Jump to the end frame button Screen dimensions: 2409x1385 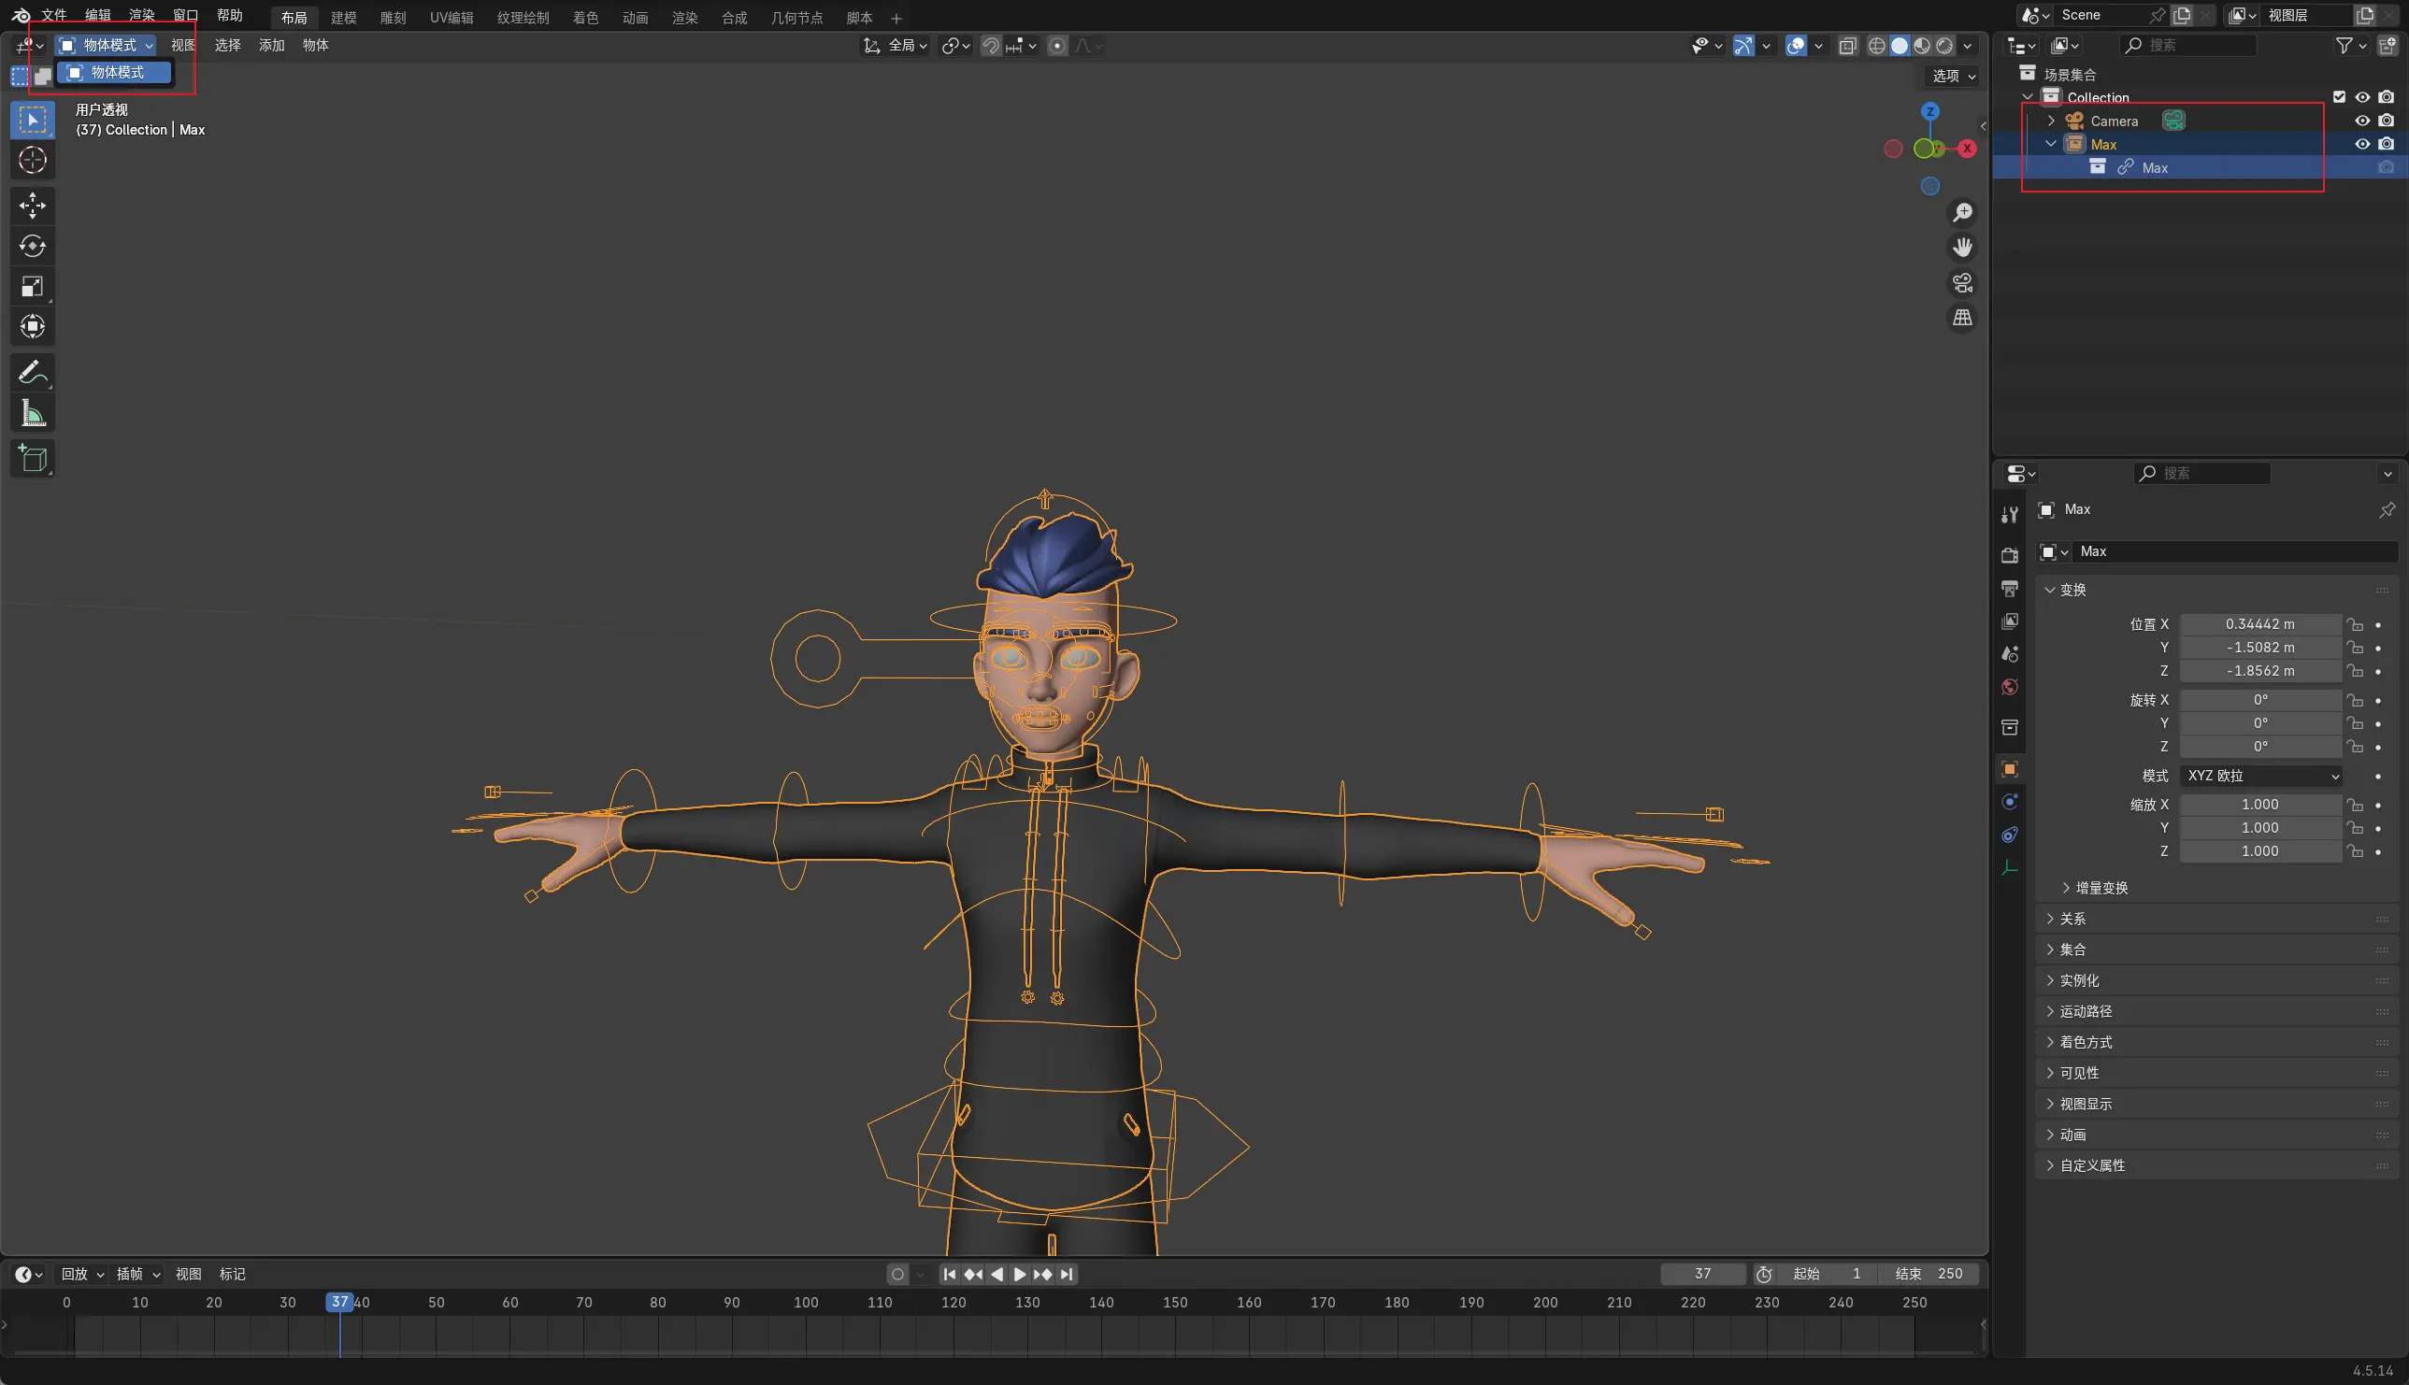click(1067, 1275)
